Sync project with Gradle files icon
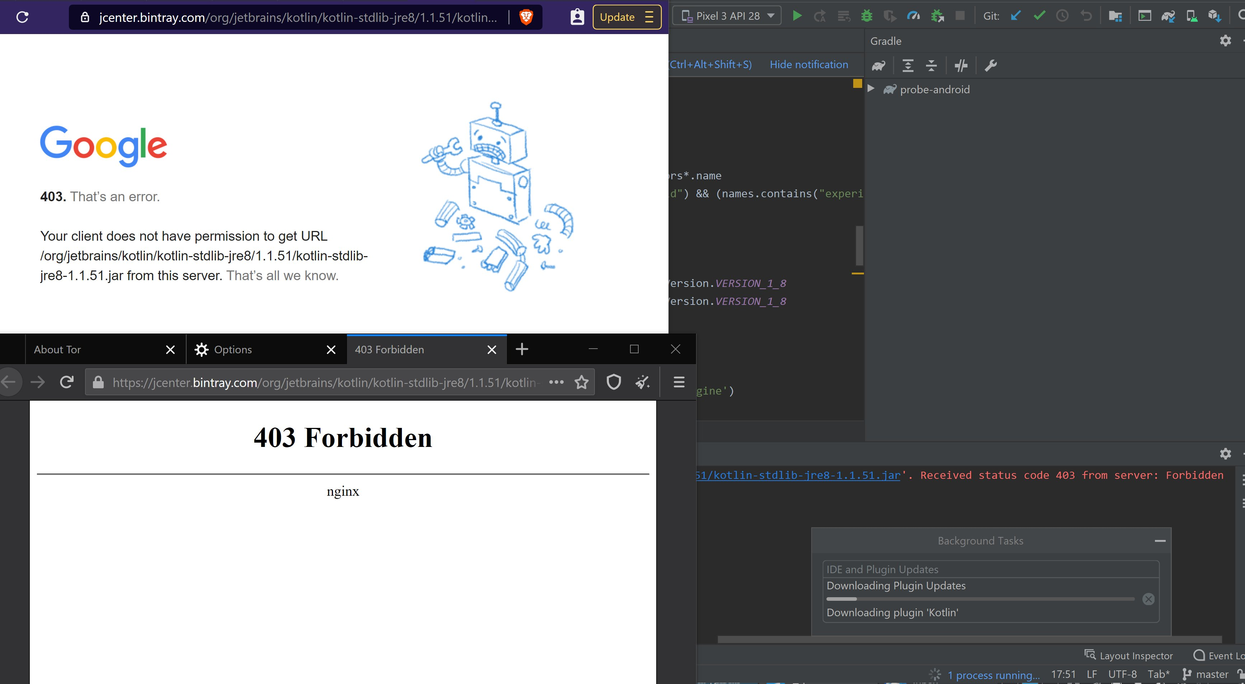 pos(1168,16)
